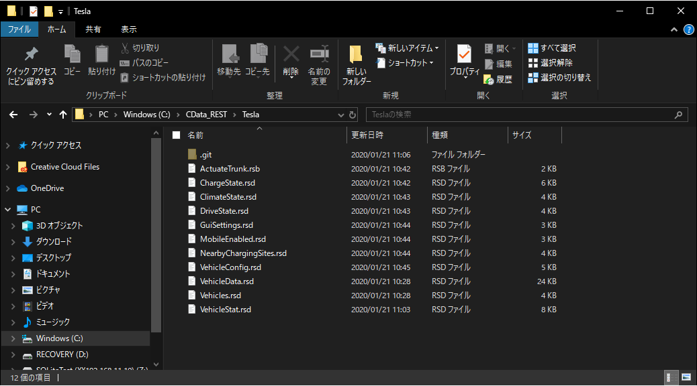
Task: Click CData_REST in the address breadcrumb
Action: (x=206, y=115)
